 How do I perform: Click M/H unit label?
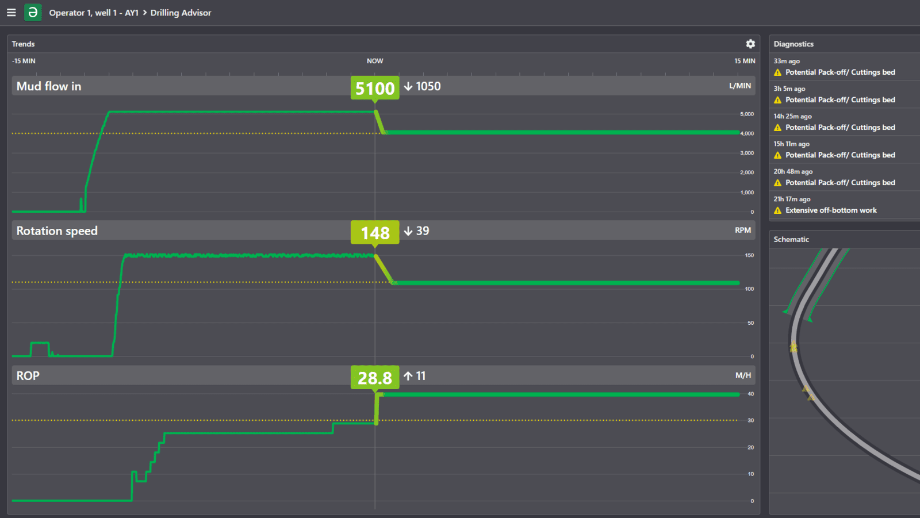coord(743,375)
